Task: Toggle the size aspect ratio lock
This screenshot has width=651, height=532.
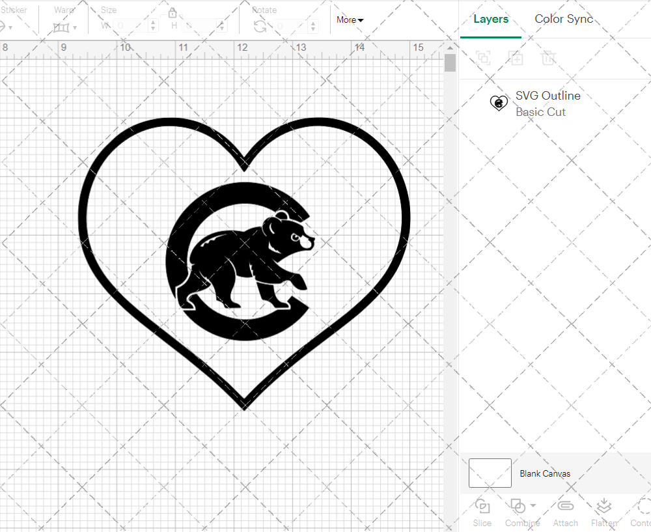Action: [173, 13]
